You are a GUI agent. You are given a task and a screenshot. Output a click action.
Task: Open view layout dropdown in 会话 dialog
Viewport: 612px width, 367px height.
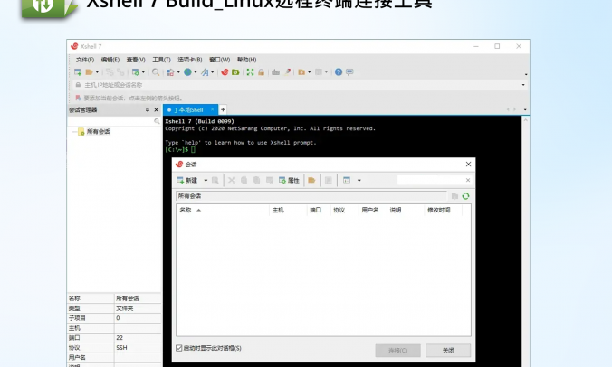coord(359,181)
